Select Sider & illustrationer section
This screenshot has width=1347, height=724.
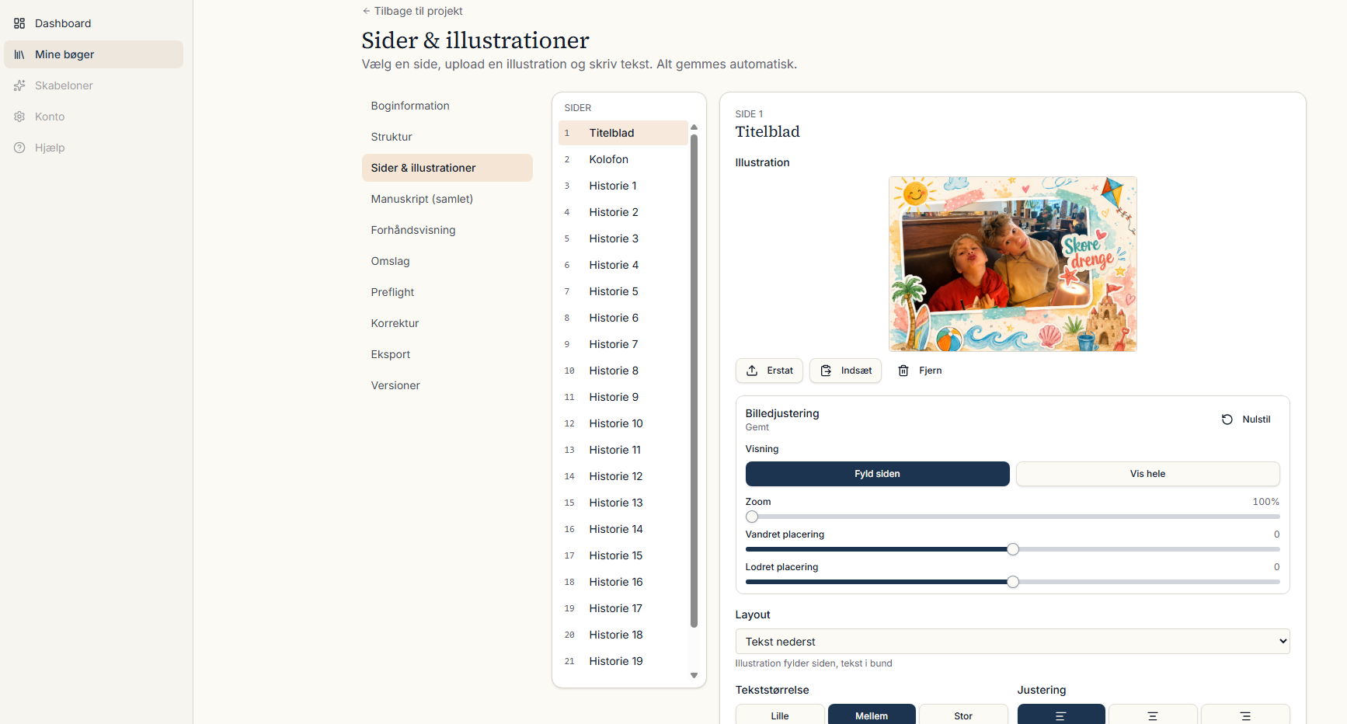coord(447,168)
